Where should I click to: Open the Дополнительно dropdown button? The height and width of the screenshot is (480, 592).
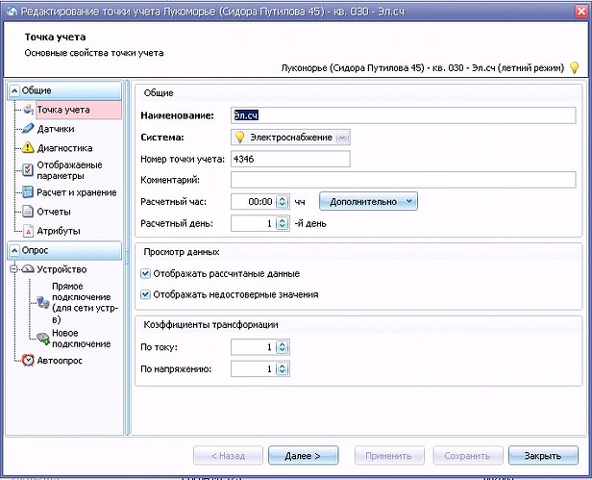click(x=368, y=201)
